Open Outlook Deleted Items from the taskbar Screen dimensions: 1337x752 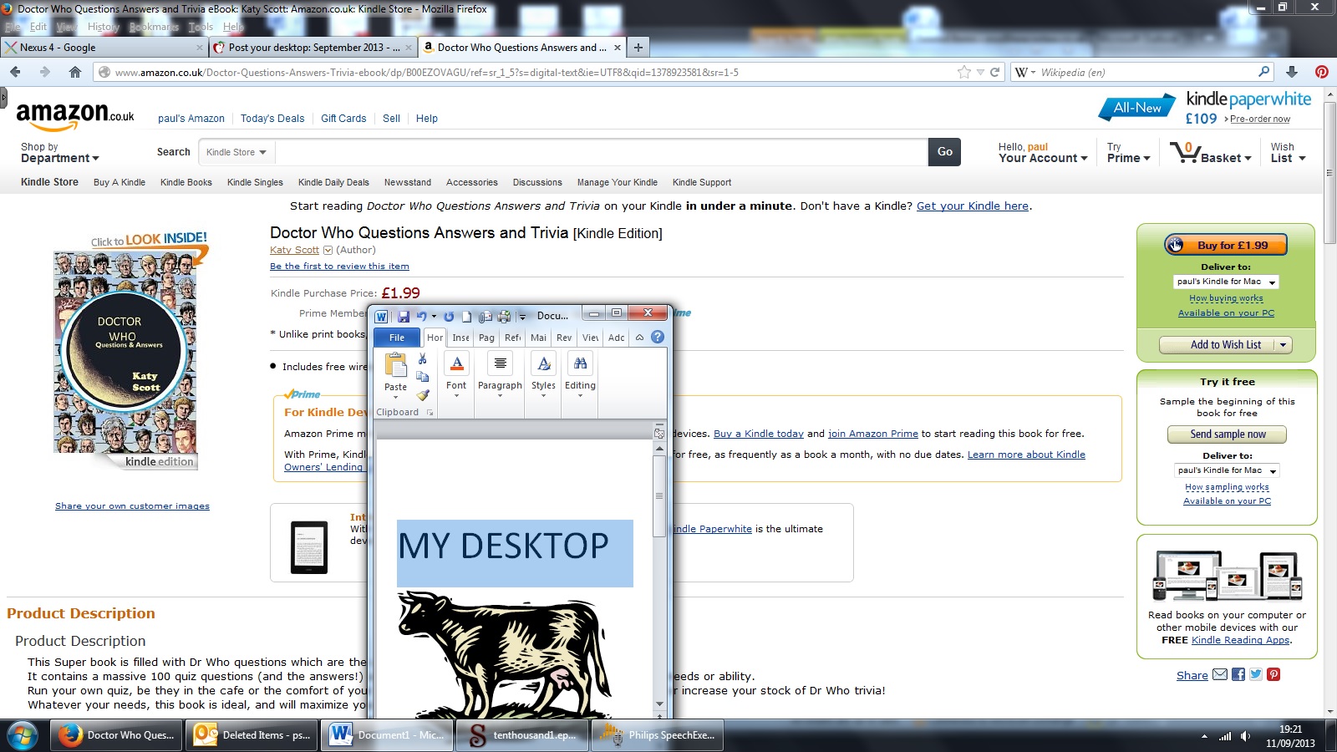[252, 735]
